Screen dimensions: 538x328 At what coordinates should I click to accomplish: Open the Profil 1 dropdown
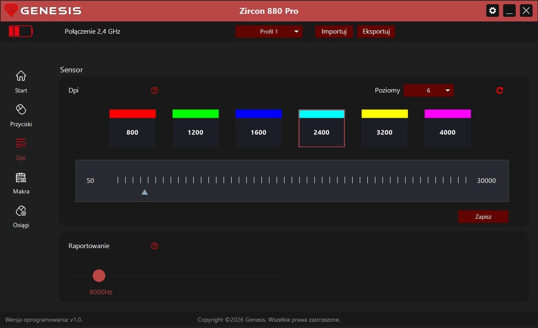(269, 32)
